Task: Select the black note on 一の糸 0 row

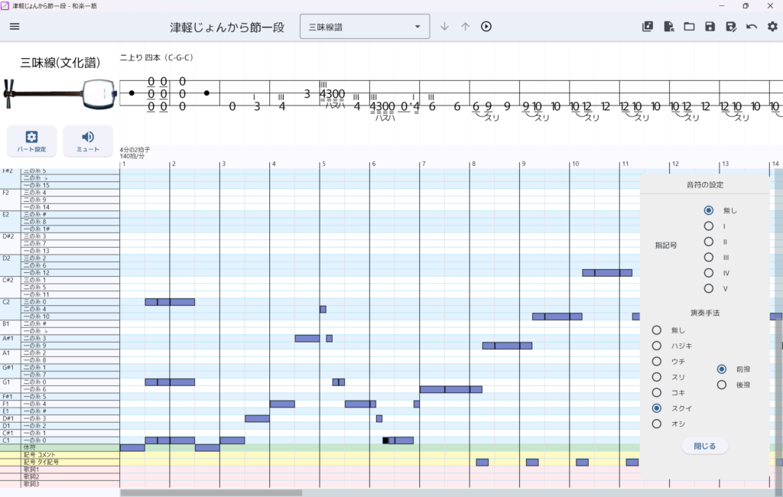Action: tap(385, 440)
